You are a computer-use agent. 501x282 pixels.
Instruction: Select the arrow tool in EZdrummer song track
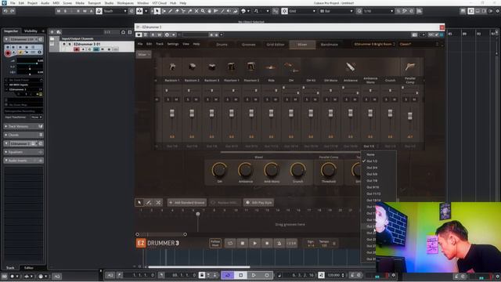pyautogui.click(x=139, y=202)
